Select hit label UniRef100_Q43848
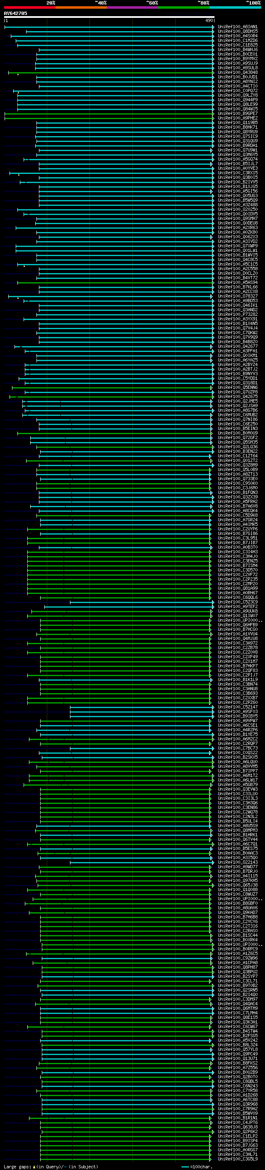The height and width of the screenshot is (1170, 265). point(237,73)
